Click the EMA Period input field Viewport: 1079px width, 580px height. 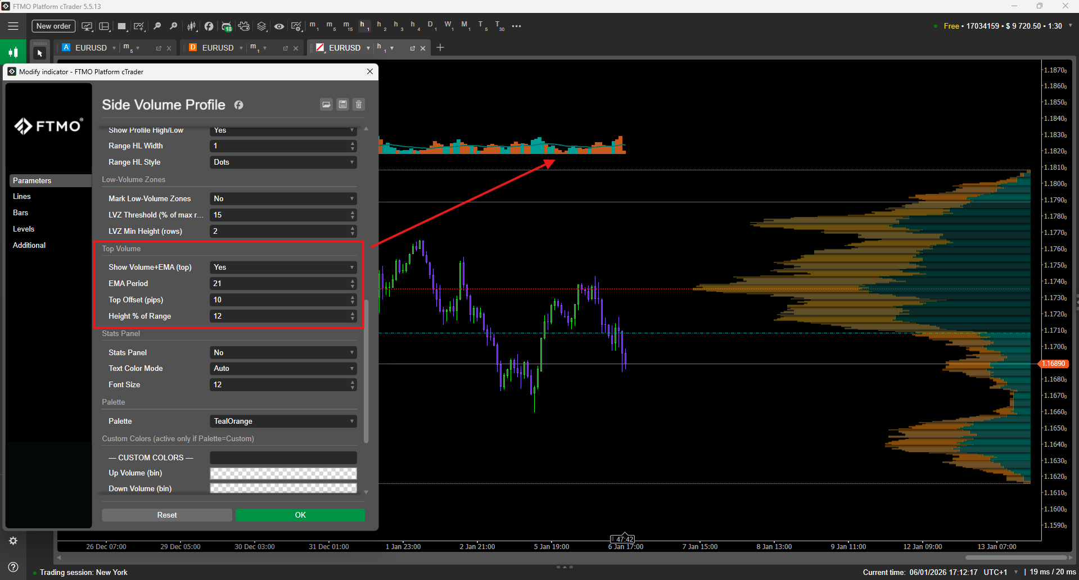279,284
